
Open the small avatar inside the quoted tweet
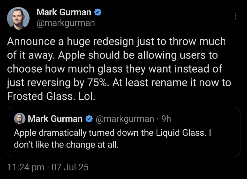[x=20, y=119]
